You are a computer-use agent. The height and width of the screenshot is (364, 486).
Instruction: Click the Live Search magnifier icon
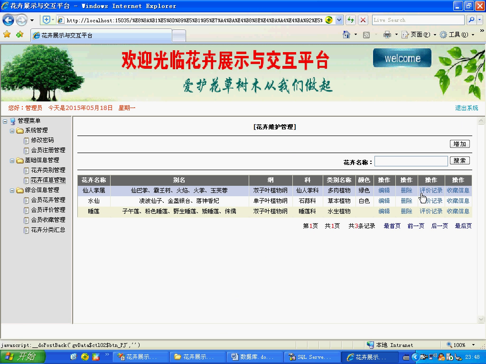471,20
